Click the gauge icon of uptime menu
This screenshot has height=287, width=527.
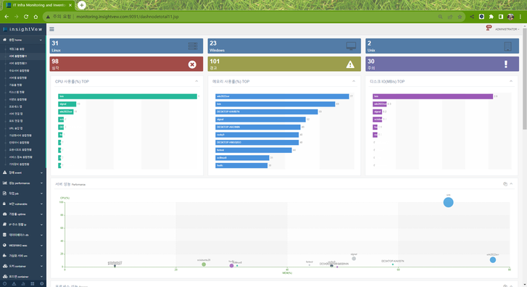coord(4,214)
